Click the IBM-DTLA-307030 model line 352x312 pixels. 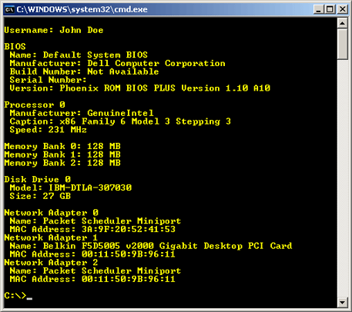pos(71,188)
